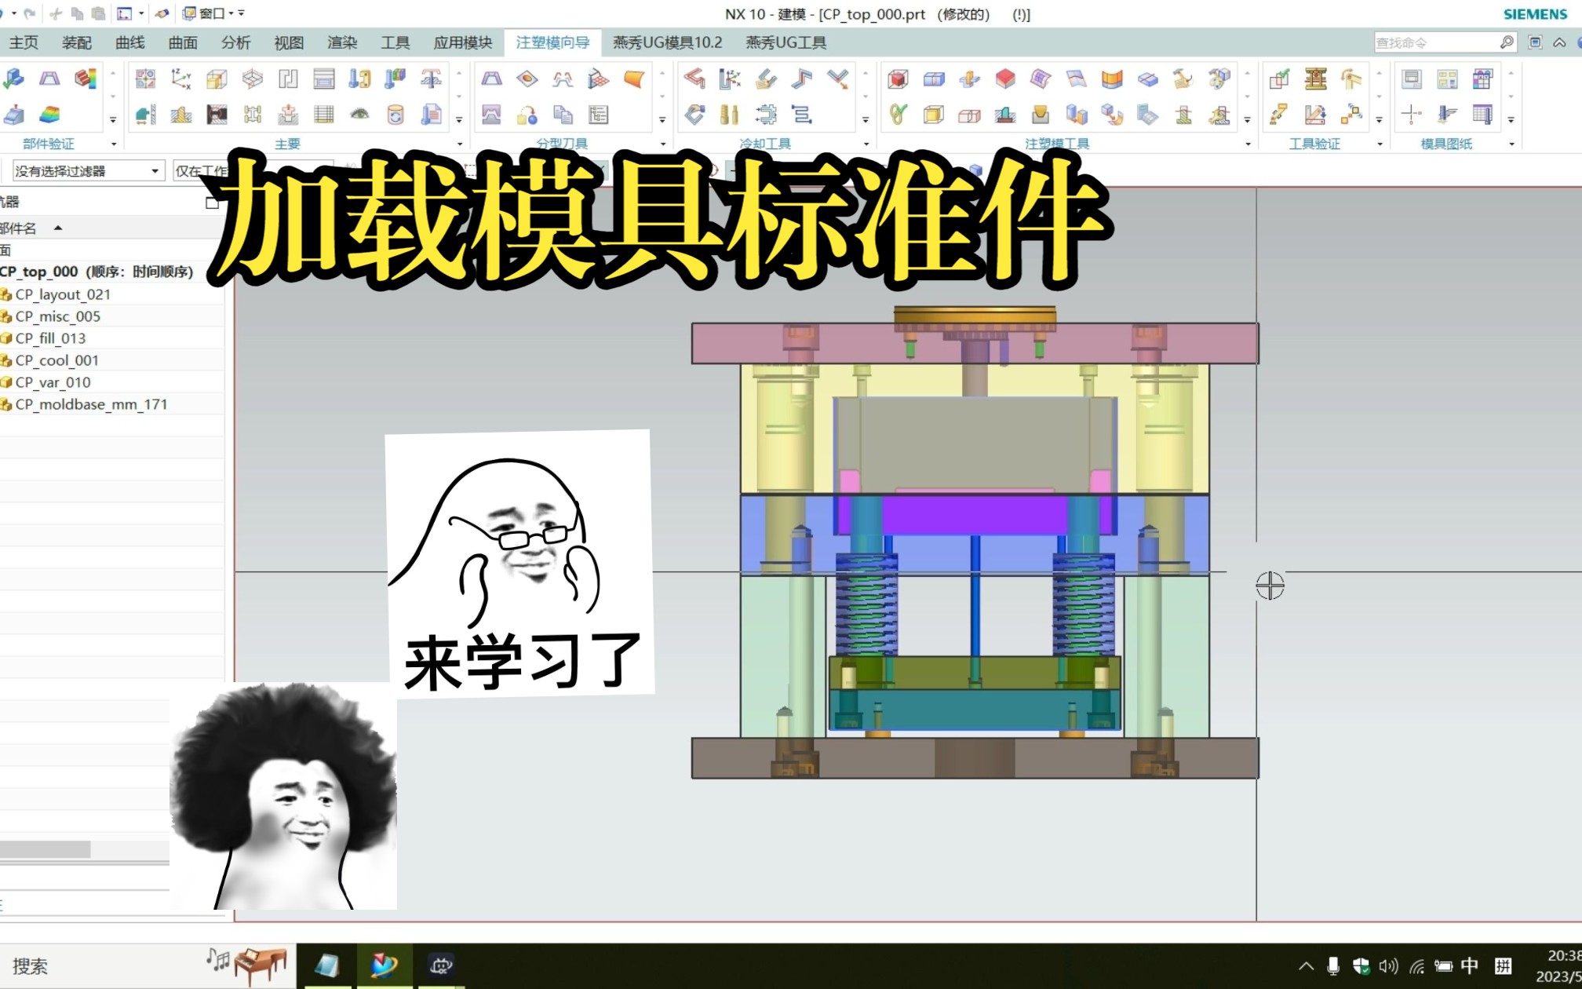
Task: Click the red solid block patch icon
Action: click(1005, 78)
